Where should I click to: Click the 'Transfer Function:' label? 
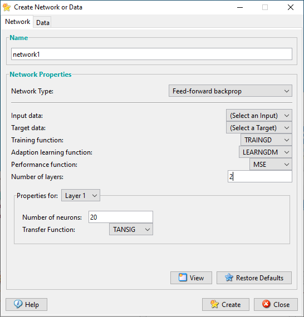pyautogui.click(x=48, y=230)
